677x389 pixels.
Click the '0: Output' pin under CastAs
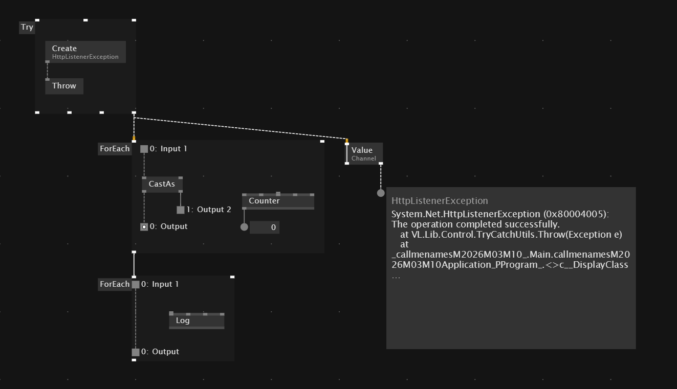pyautogui.click(x=144, y=226)
